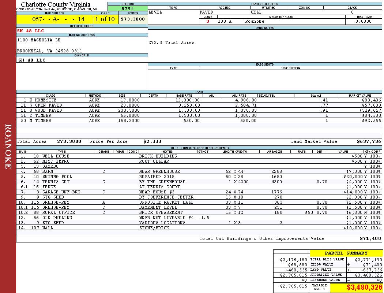Click the red zone number 3
384x293 pixels.
[208, 21]
